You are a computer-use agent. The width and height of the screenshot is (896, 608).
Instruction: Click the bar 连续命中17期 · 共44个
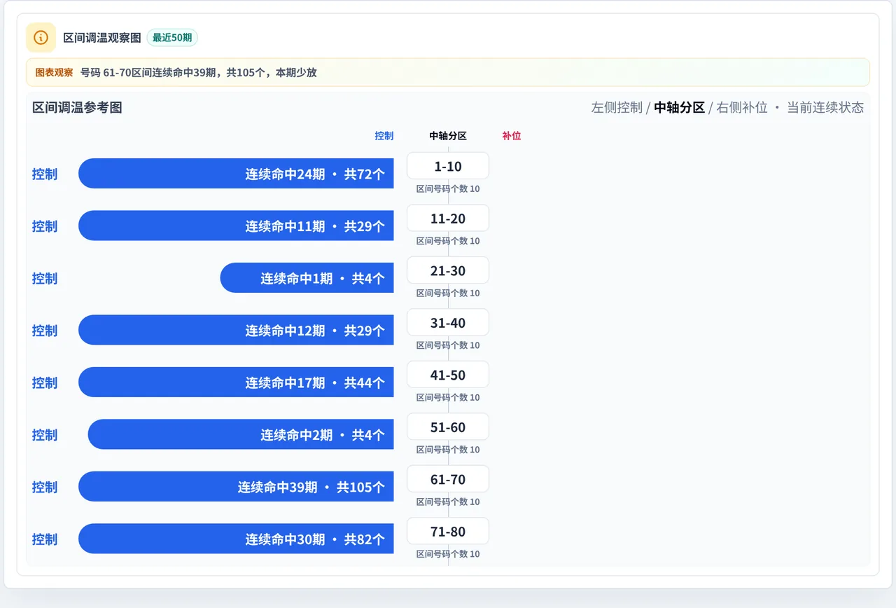pos(236,382)
